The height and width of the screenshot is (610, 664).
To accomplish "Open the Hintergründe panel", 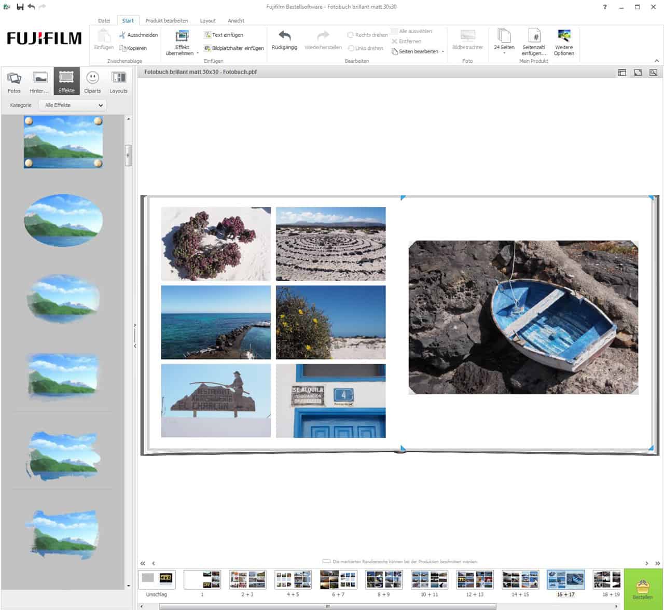I will [40, 81].
